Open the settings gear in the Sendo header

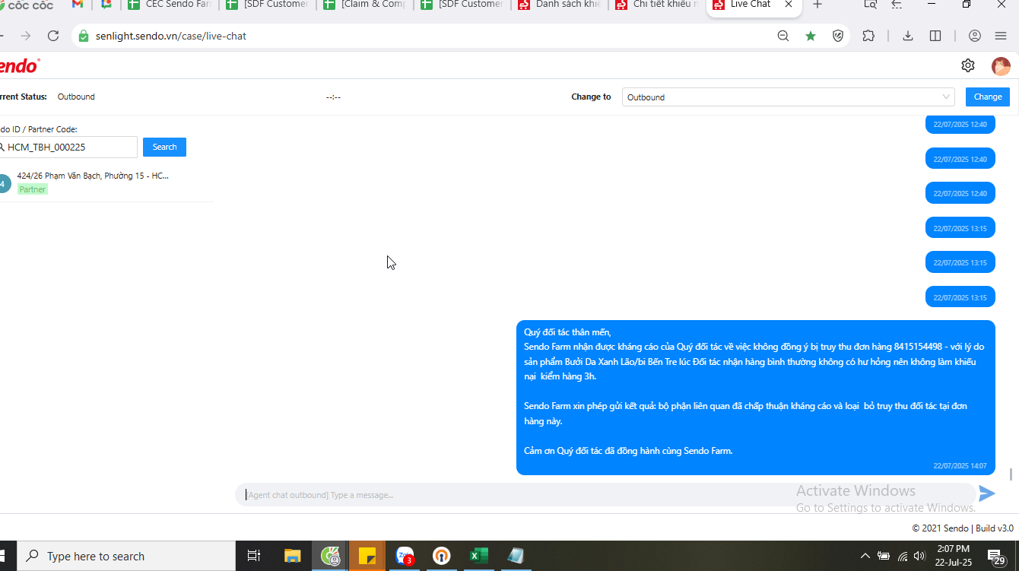click(x=968, y=65)
